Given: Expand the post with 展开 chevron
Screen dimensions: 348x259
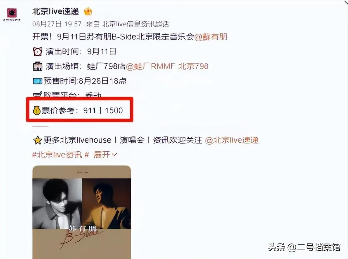Looking at the screenshot, I should point(105,154).
